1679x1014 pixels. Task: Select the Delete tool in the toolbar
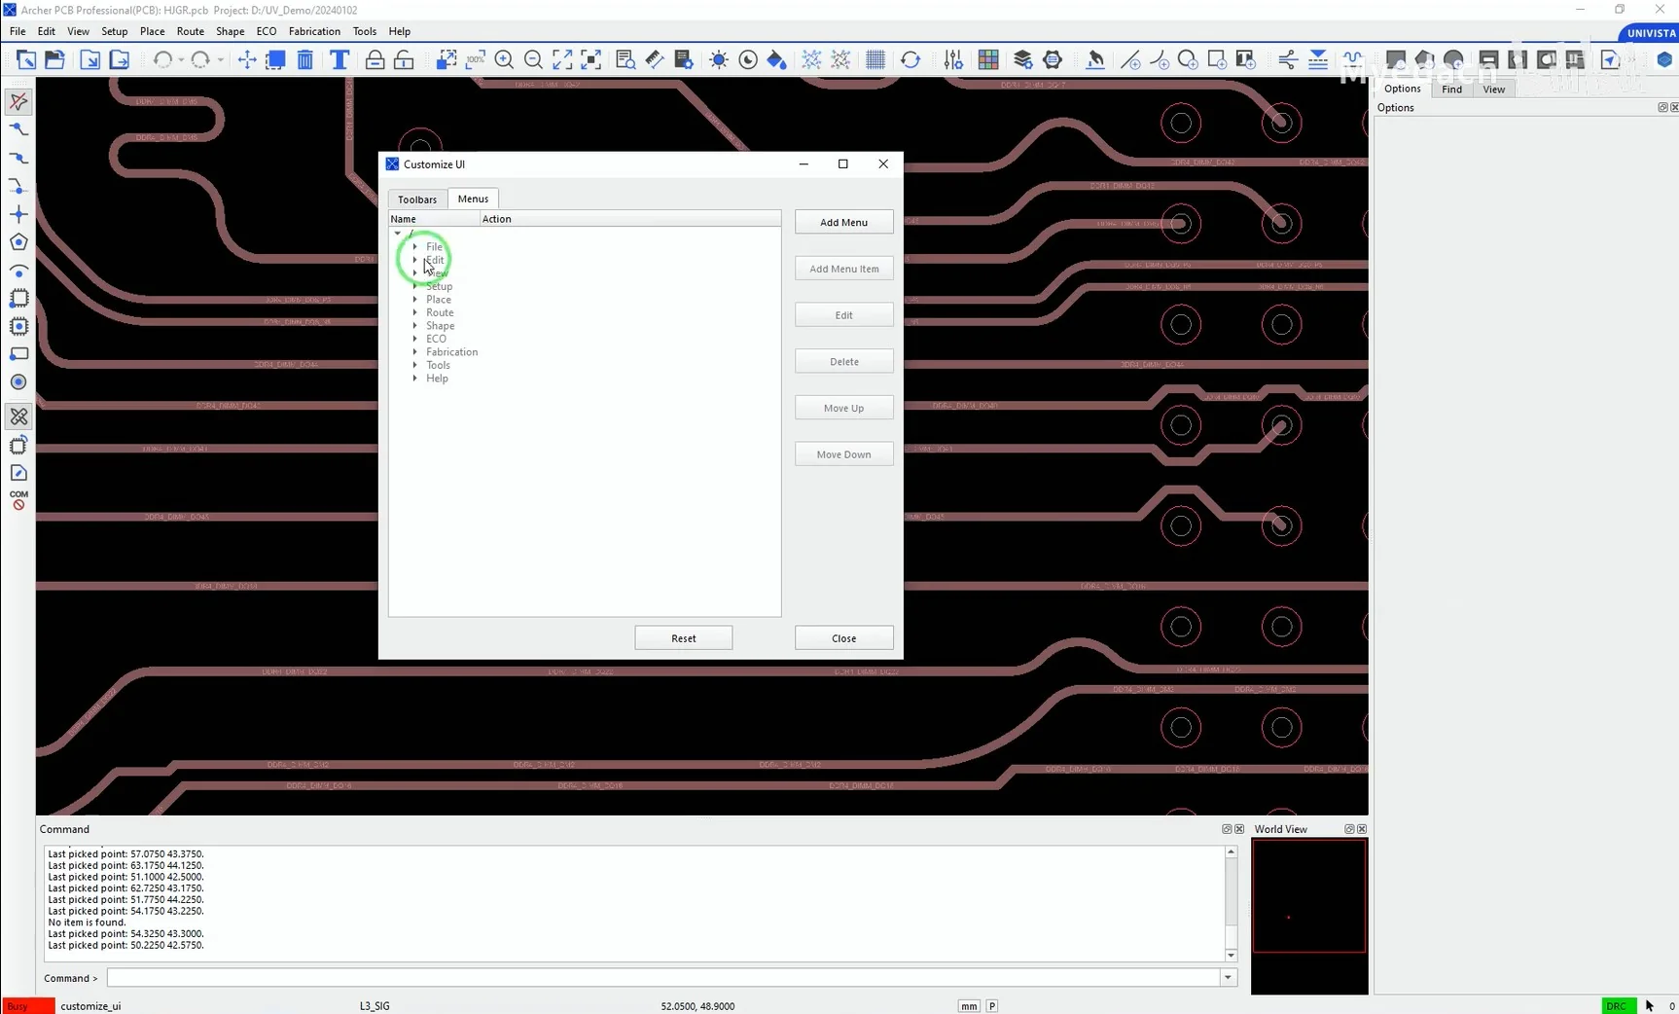304,59
